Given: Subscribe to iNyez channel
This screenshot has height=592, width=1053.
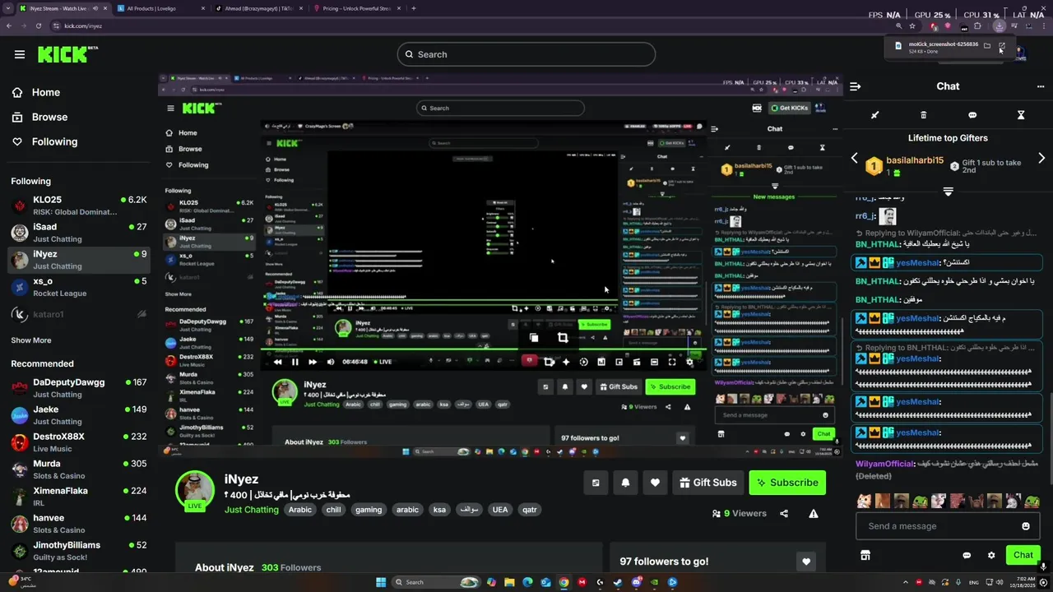Looking at the screenshot, I should click(787, 483).
